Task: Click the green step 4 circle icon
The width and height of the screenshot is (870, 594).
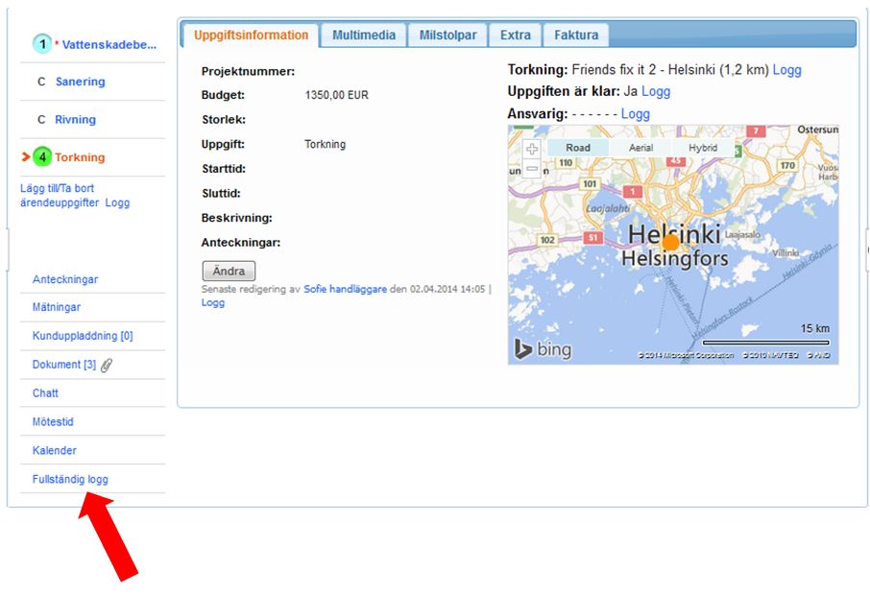Action: click(x=42, y=157)
